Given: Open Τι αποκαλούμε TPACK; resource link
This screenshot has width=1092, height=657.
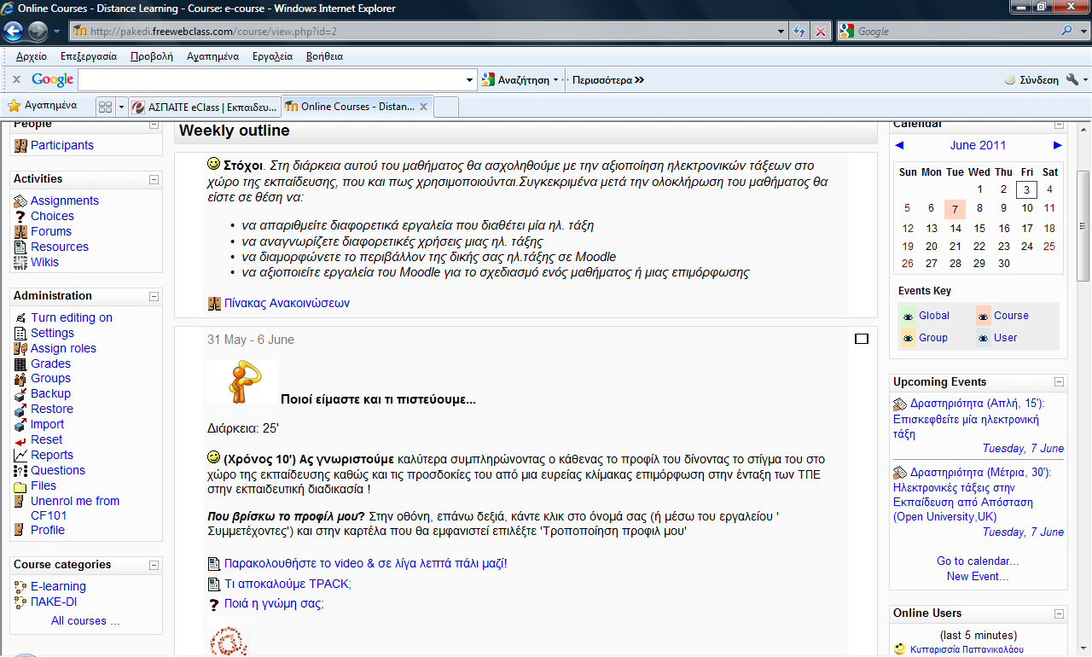Looking at the screenshot, I should (x=288, y=584).
